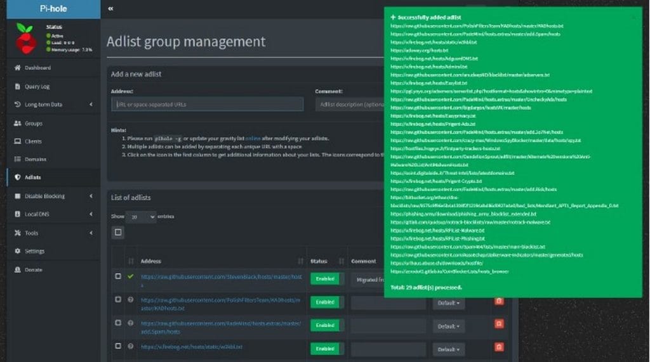Check the add.Spam adlist row checkbox
This screenshot has height=362, width=650.
coord(118,323)
